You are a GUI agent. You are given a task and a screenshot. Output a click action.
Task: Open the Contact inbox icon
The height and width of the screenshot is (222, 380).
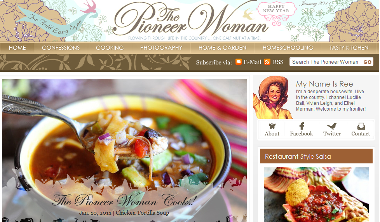pos(361,126)
